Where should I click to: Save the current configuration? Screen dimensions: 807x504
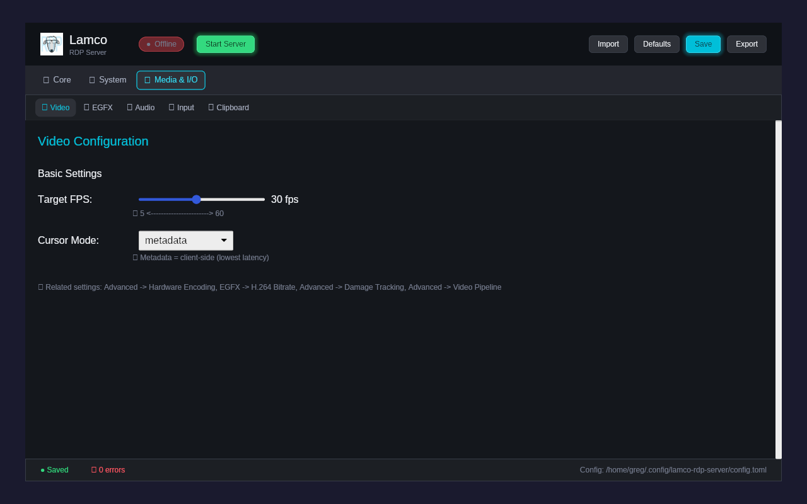pyautogui.click(x=703, y=44)
